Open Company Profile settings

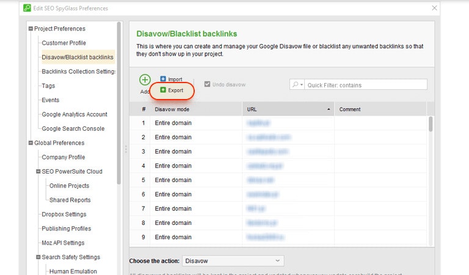click(x=63, y=157)
